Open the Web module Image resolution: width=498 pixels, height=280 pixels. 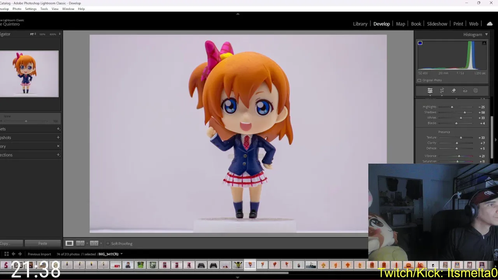[x=473, y=24]
